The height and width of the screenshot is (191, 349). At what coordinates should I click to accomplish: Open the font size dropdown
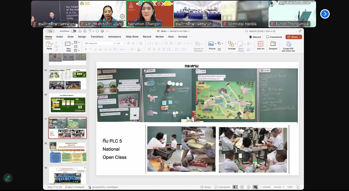click(124, 43)
